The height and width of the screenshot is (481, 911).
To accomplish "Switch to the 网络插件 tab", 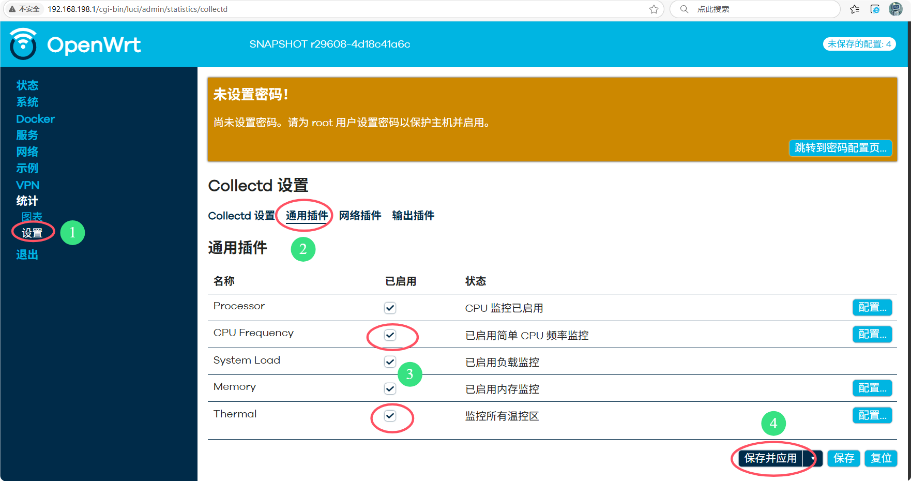I will 360,216.
